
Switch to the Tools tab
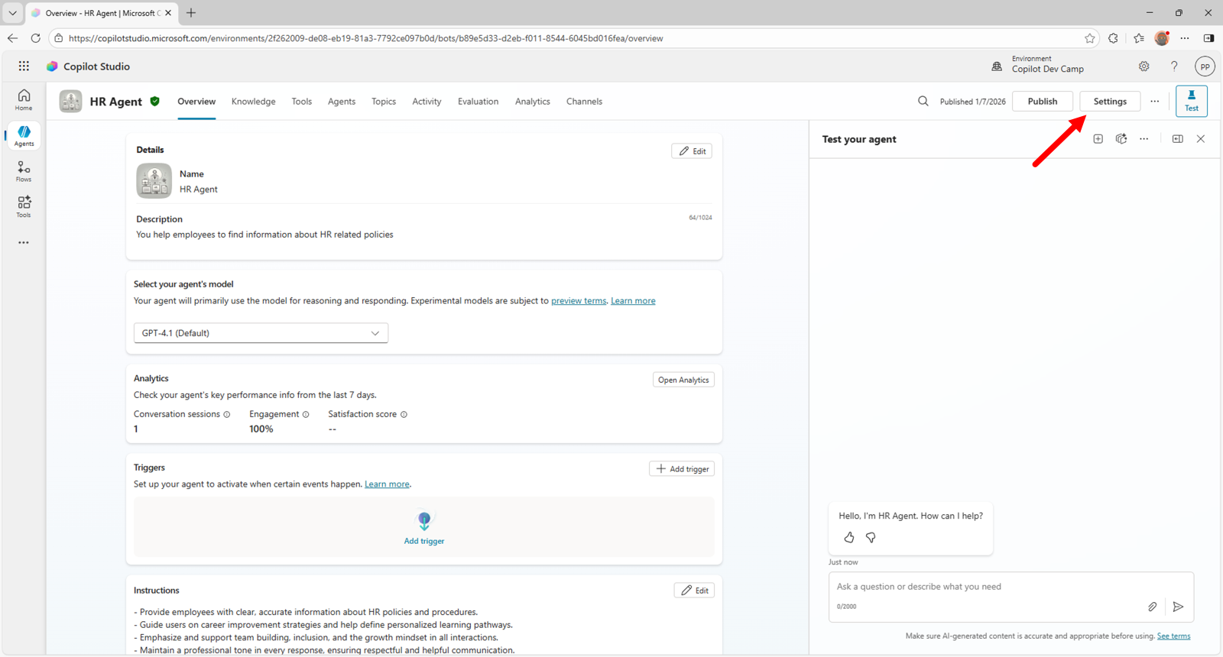point(302,102)
